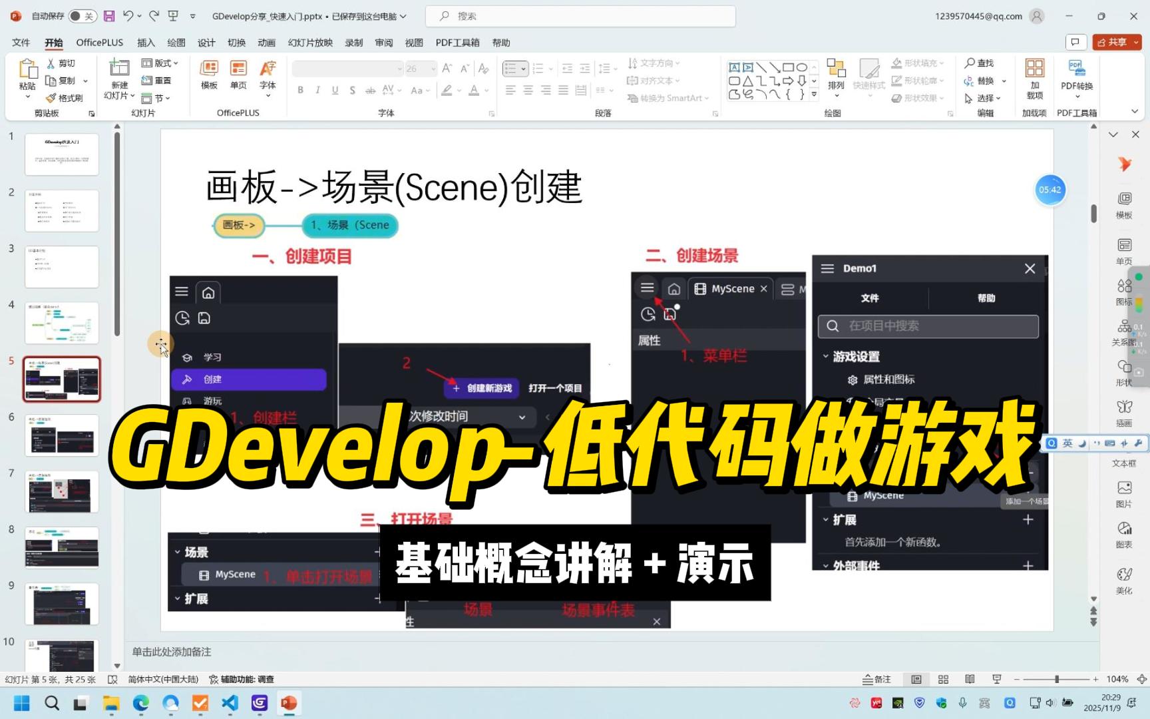Click the 格式刷 format painter
The width and height of the screenshot is (1150, 719).
tap(64, 98)
